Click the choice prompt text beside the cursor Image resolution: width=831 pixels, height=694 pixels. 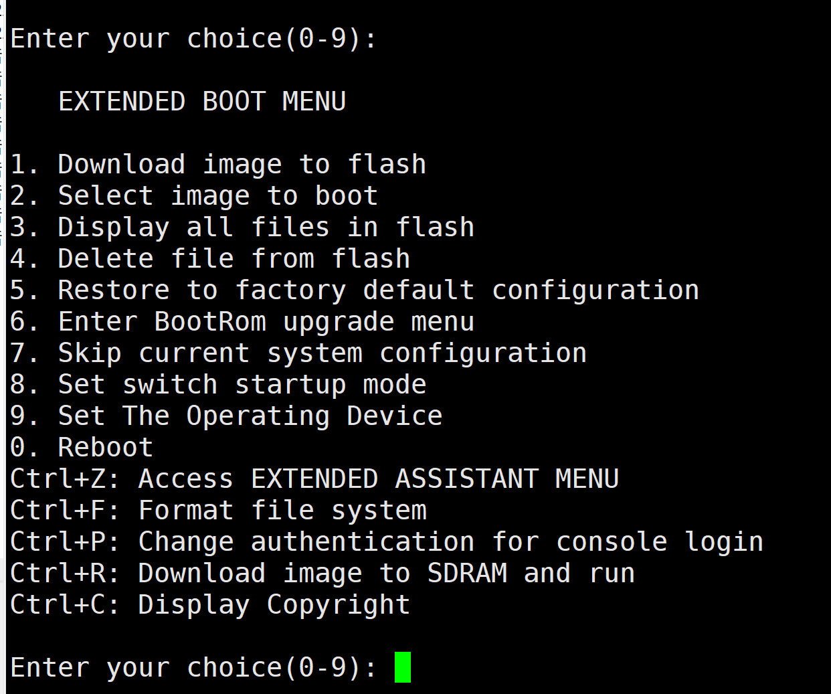pos(194,668)
